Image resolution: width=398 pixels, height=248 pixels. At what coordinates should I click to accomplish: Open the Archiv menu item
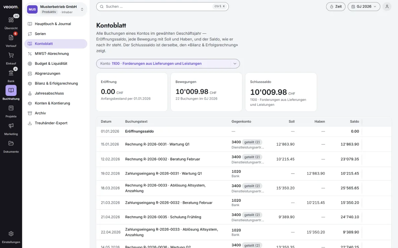(56, 113)
